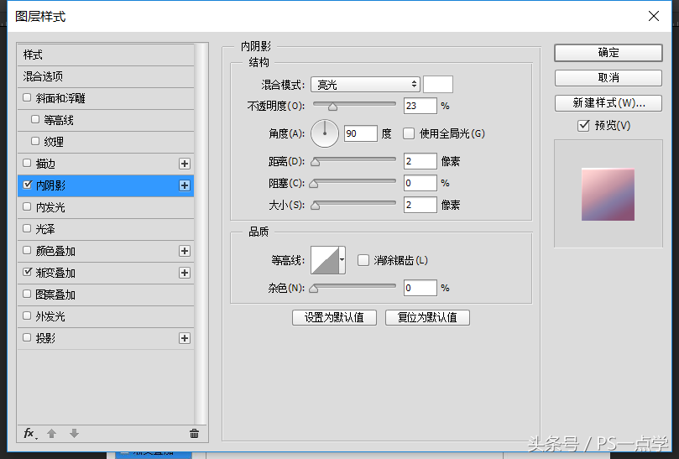Add another 渐变叠加 effect with plus icon
This screenshot has width=679, height=459.
click(x=185, y=273)
